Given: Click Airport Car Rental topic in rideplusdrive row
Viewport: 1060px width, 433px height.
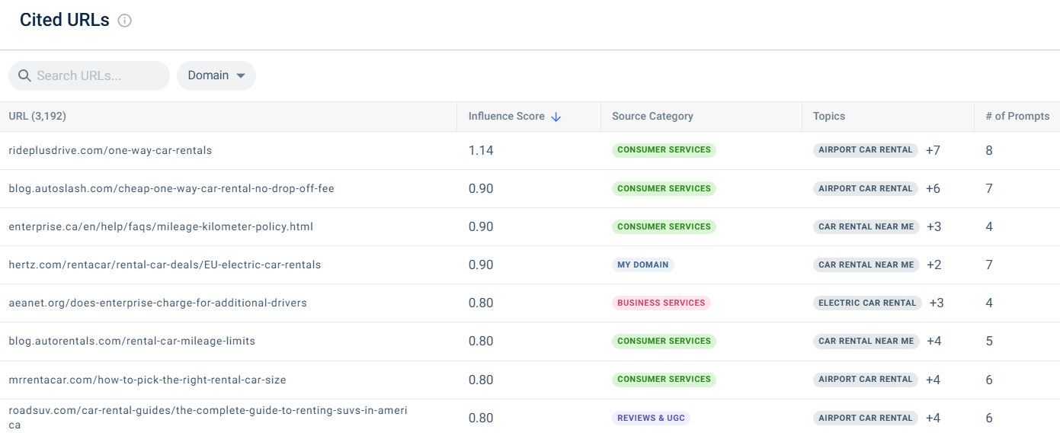Looking at the screenshot, I should (x=866, y=150).
